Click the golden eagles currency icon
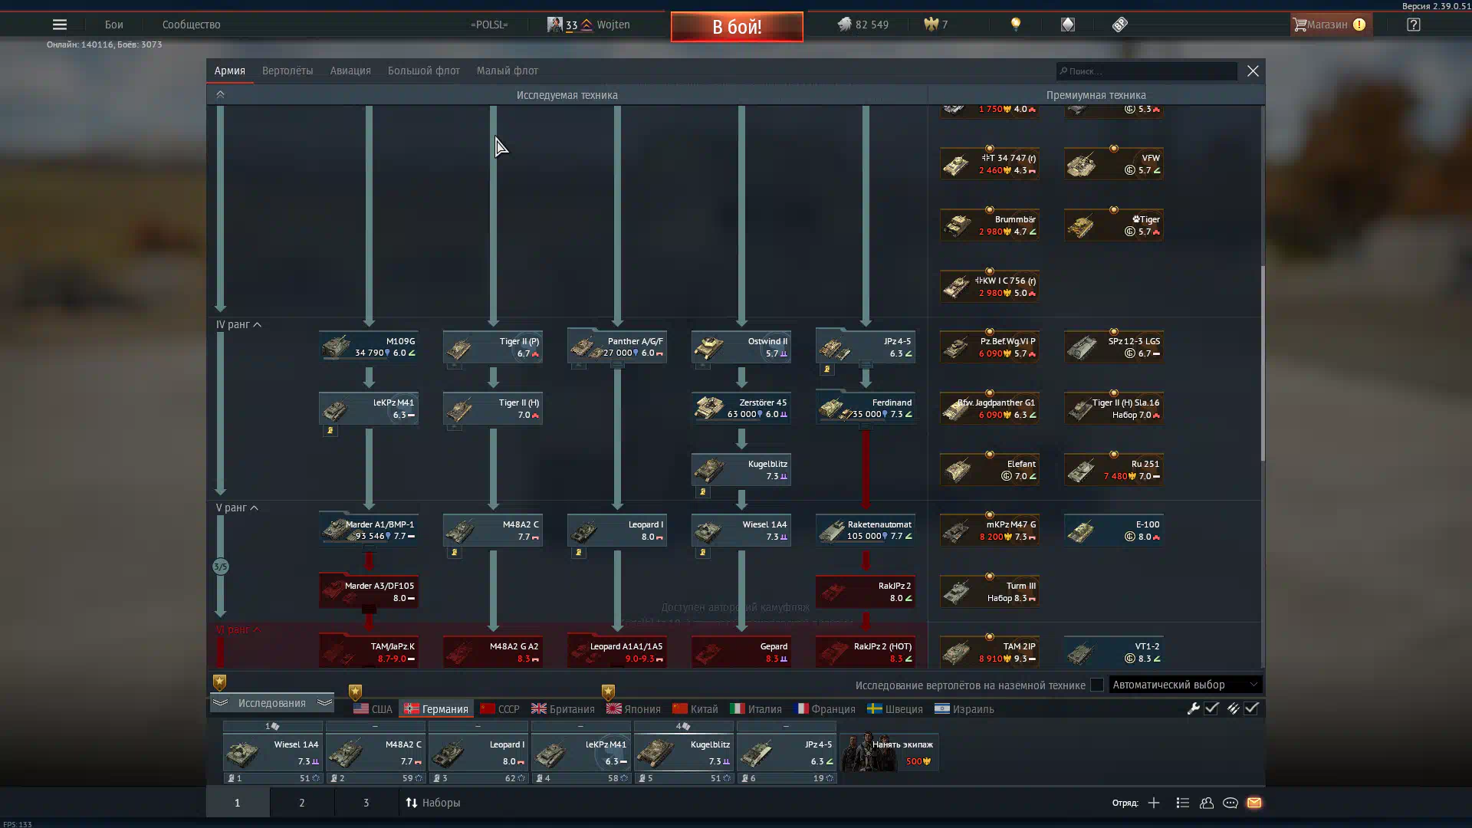1472x828 pixels. (x=931, y=25)
